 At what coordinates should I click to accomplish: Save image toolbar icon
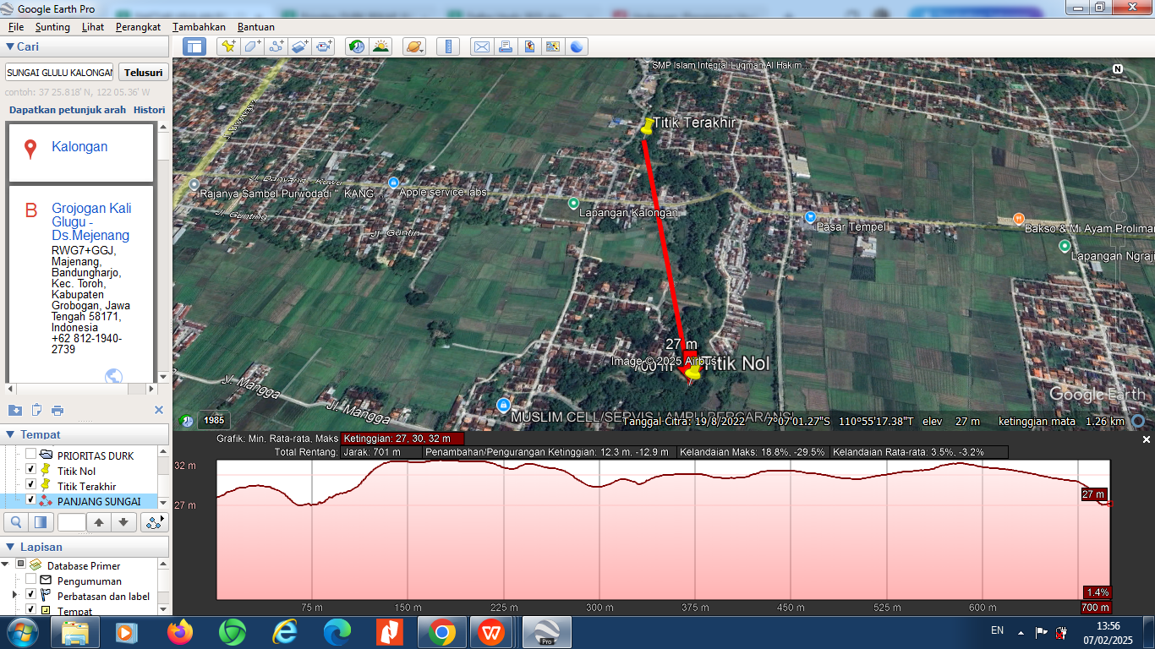(x=529, y=46)
